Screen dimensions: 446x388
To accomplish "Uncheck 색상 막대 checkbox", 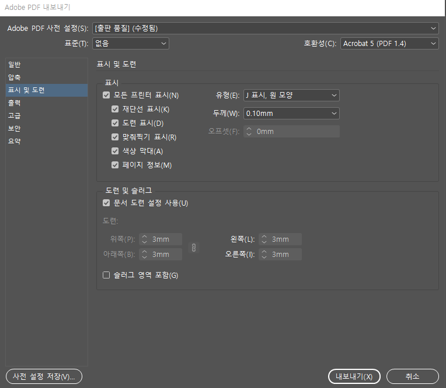I will 115,151.
